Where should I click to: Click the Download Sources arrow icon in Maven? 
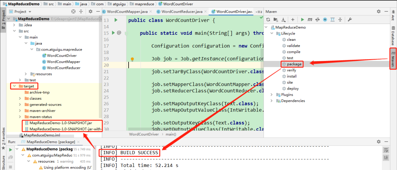pyautogui.click(x=283, y=20)
